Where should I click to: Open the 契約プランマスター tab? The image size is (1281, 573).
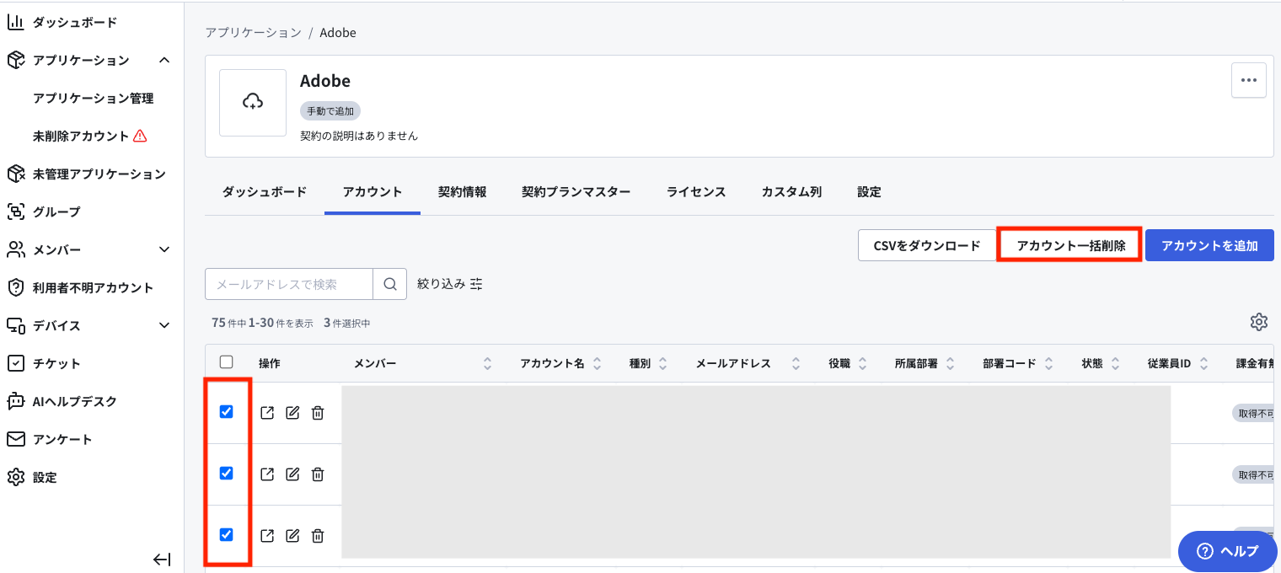click(x=576, y=192)
